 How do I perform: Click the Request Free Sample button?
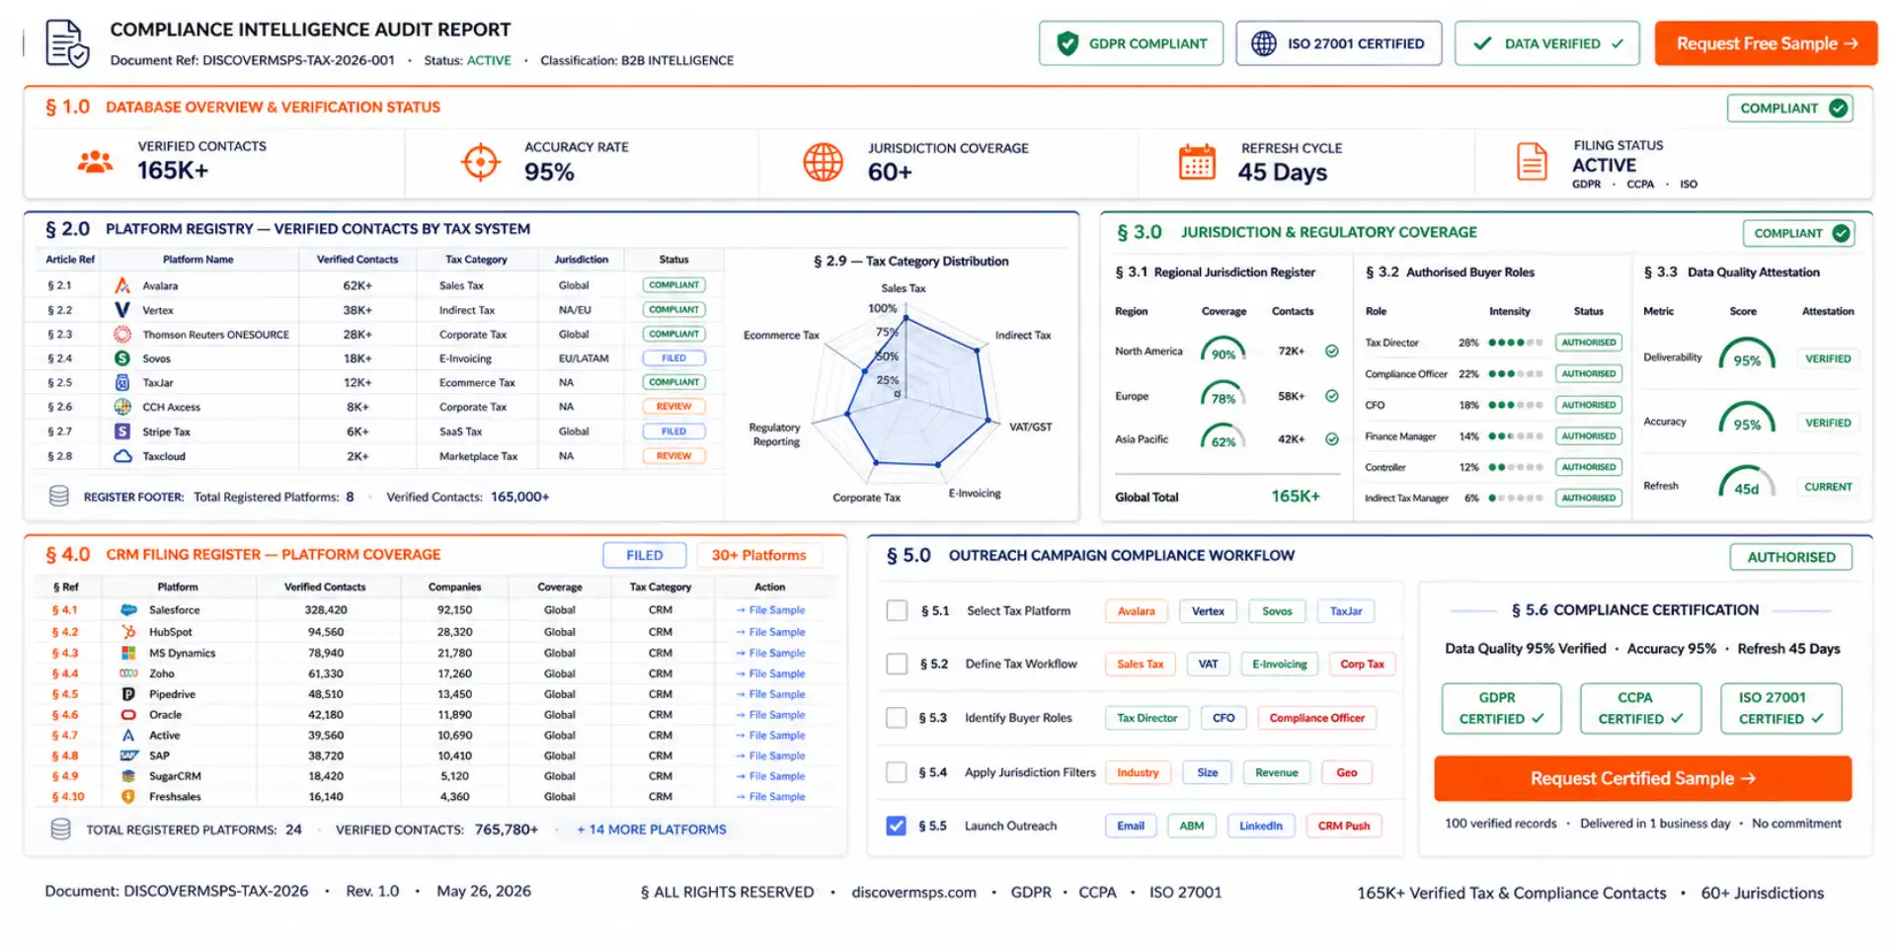tap(1766, 43)
